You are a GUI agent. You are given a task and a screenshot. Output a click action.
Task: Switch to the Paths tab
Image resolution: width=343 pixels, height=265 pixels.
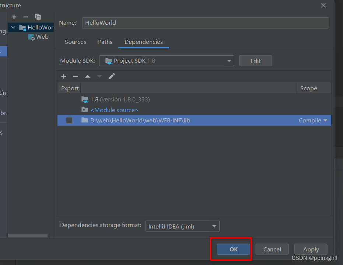tap(105, 42)
